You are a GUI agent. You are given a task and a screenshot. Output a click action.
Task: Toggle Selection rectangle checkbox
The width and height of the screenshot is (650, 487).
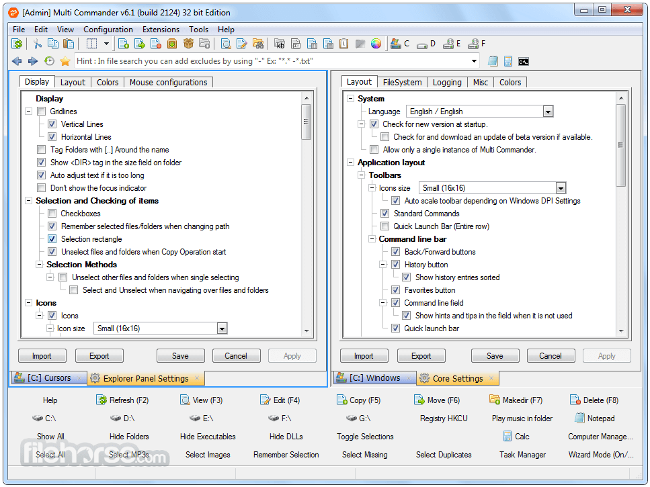point(52,239)
